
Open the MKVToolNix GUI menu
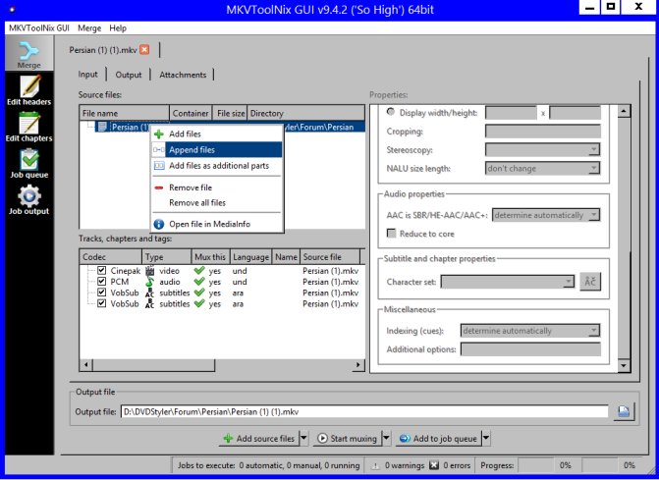(x=39, y=28)
